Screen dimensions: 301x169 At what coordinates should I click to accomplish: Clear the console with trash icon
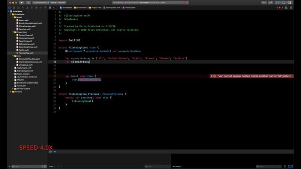[x=285, y=167]
